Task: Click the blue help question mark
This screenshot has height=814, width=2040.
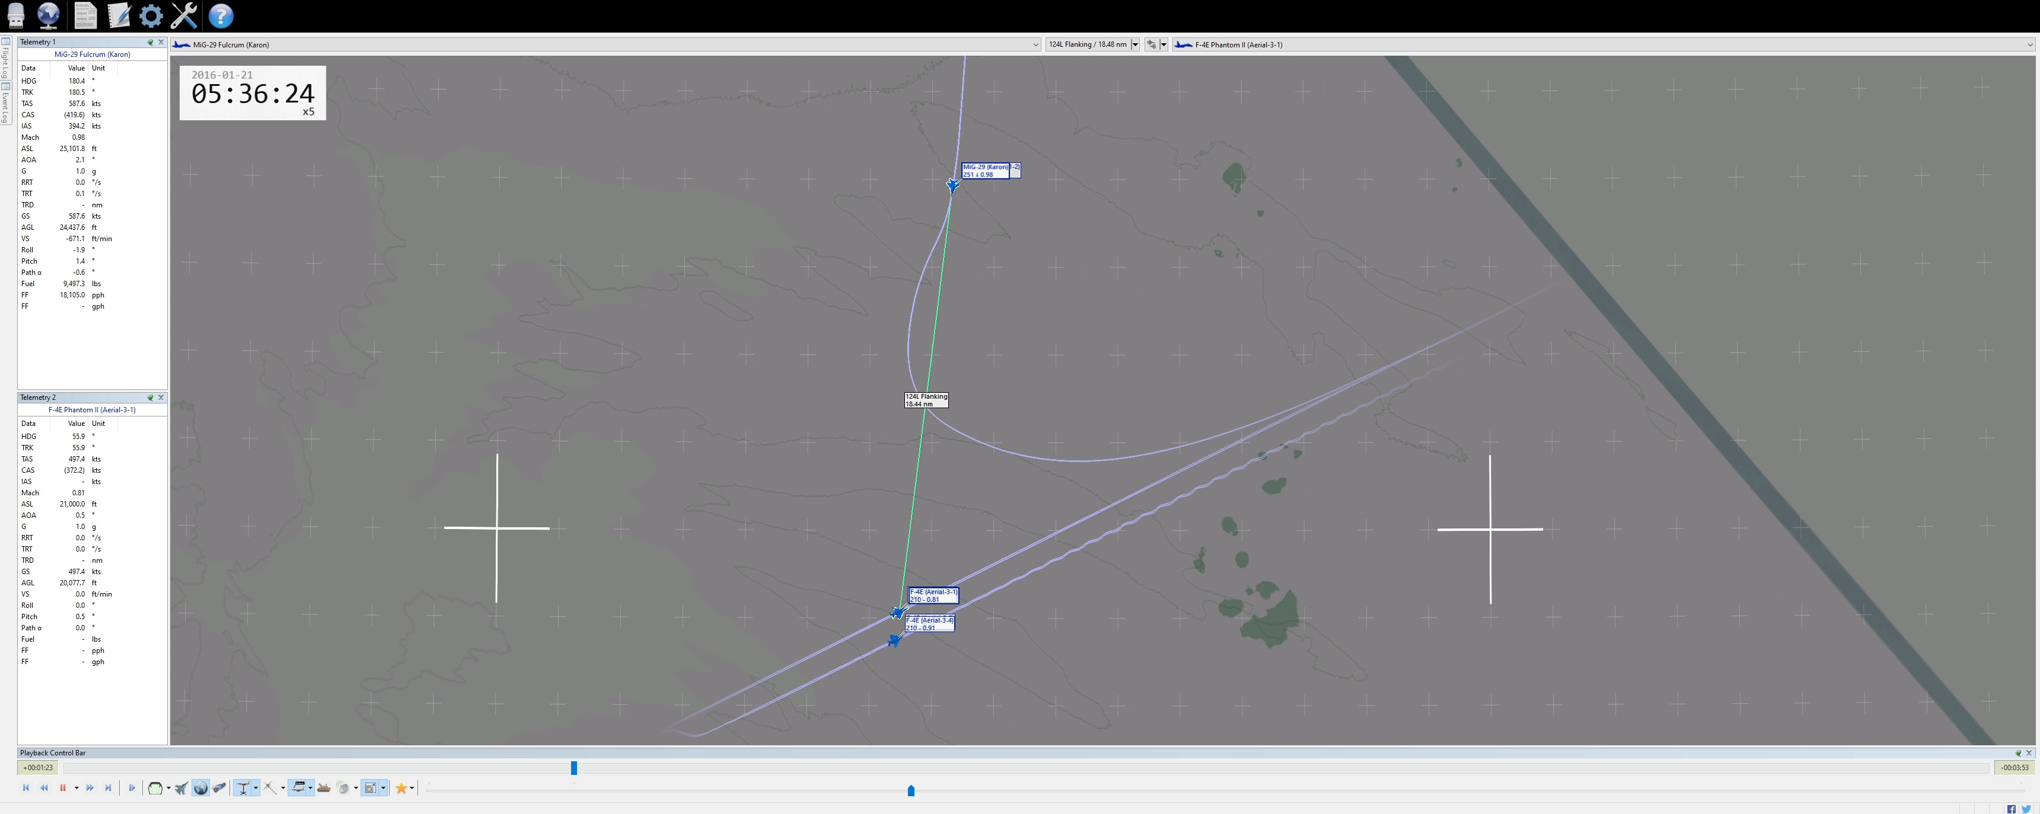Action: click(221, 15)
